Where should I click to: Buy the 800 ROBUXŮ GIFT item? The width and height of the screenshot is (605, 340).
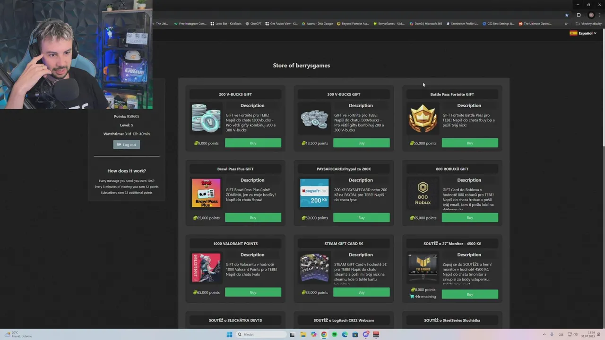(470, 218)
